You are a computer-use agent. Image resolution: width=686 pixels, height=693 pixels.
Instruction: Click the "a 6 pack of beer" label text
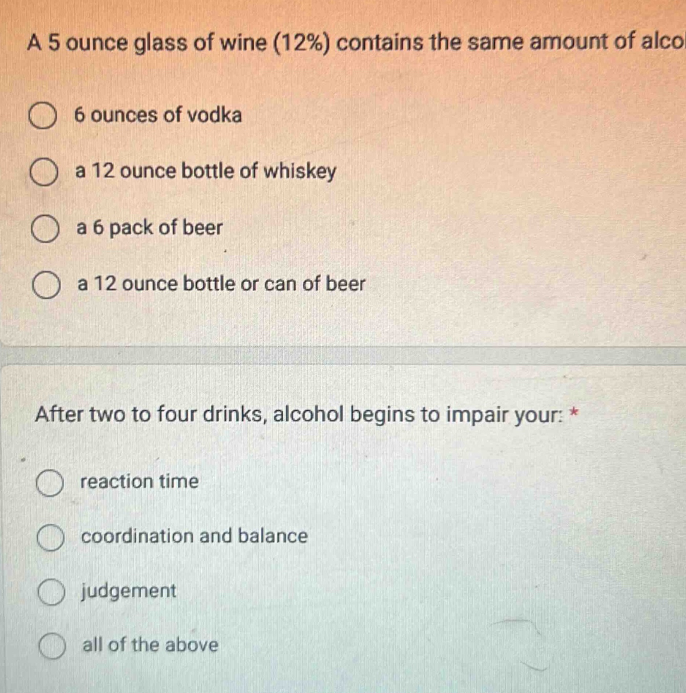coord(149,229)
